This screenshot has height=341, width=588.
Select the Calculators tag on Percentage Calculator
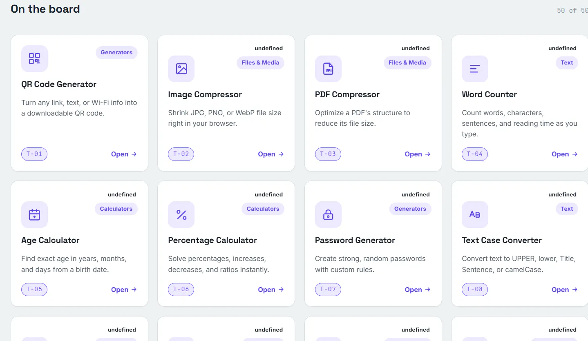pyautogui.click(x=263, y=209)
